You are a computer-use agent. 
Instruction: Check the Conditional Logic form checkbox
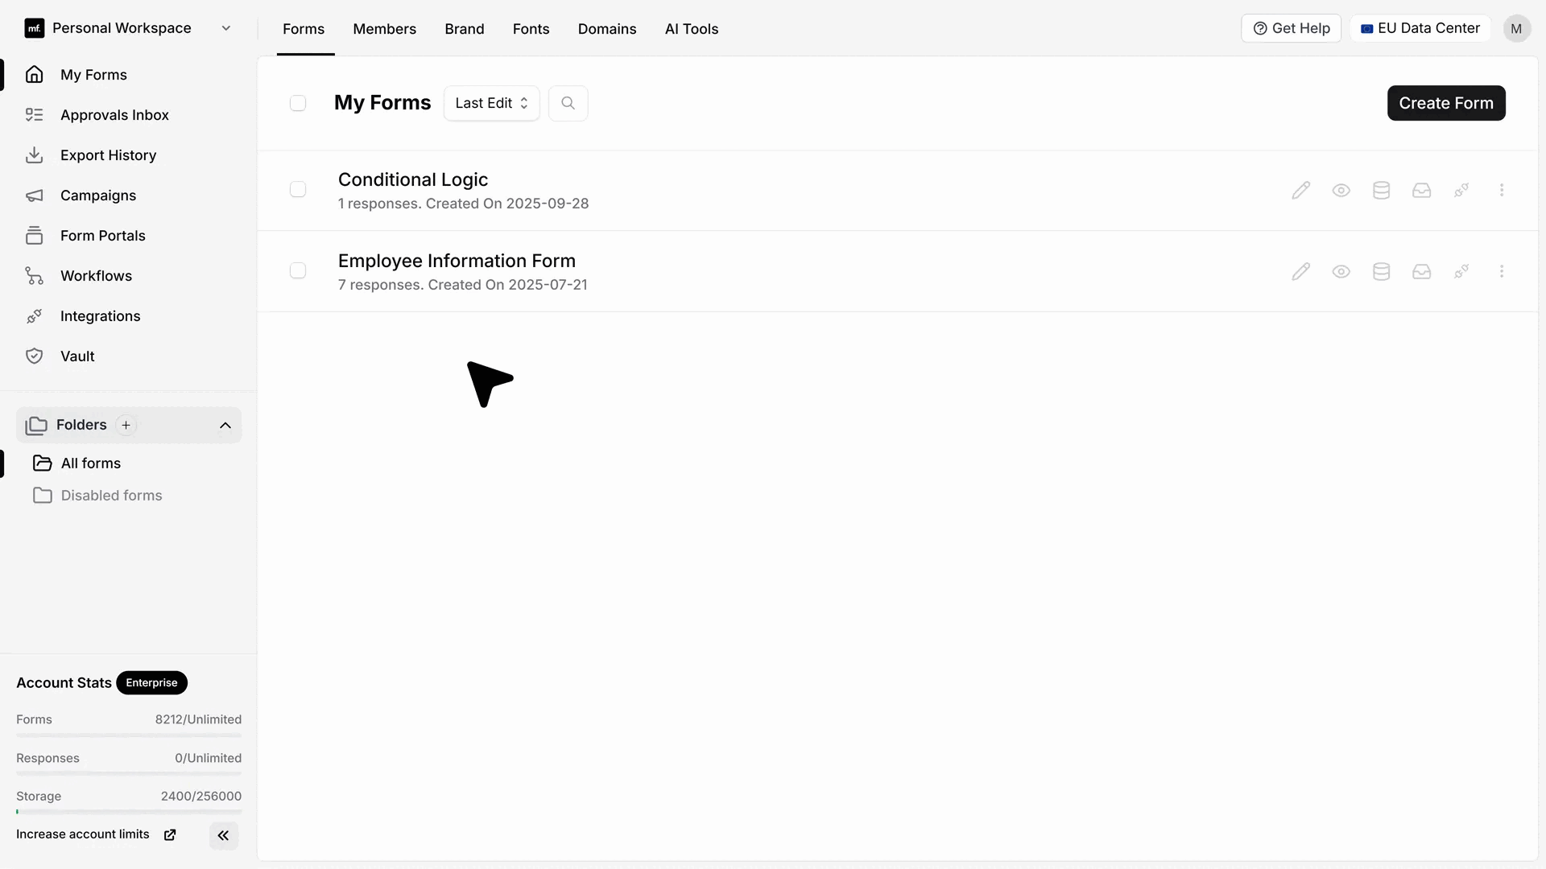298,190
